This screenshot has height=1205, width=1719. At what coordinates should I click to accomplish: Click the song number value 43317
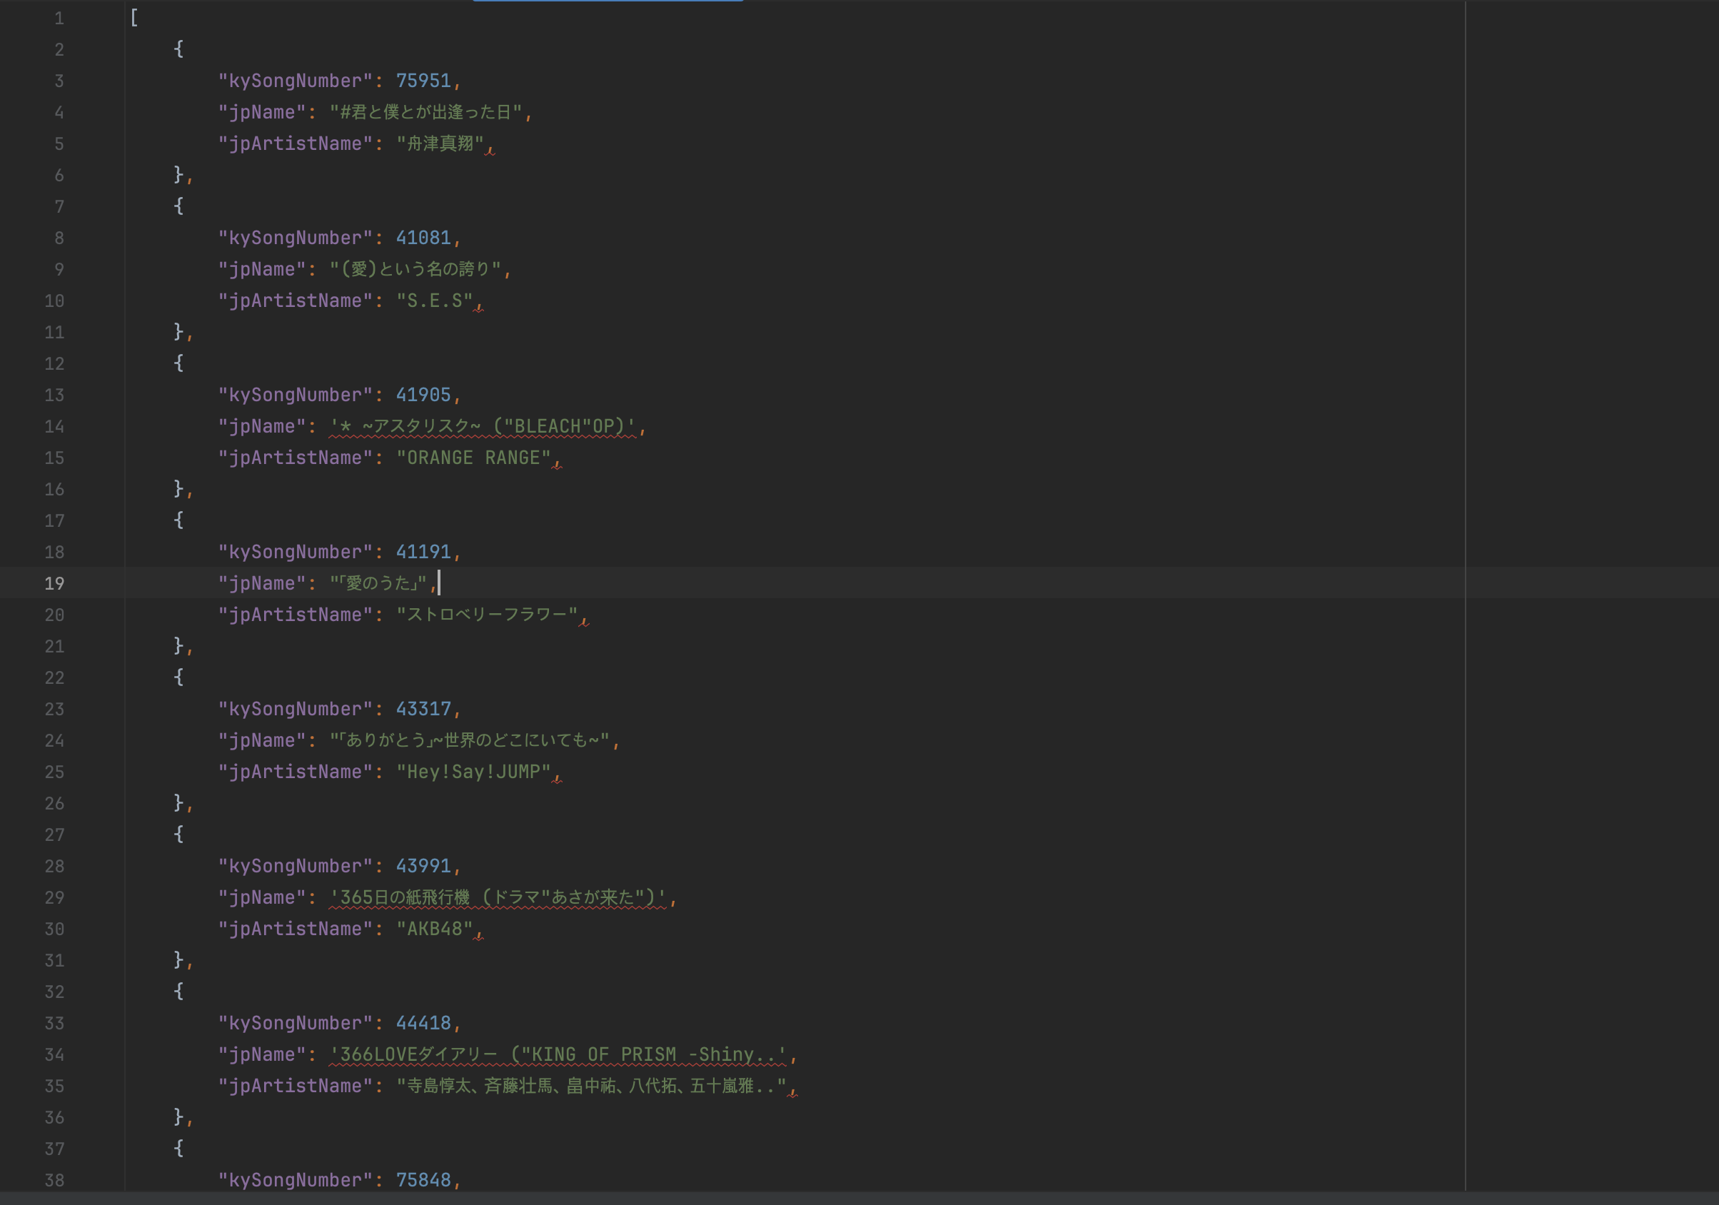(423, 710)
